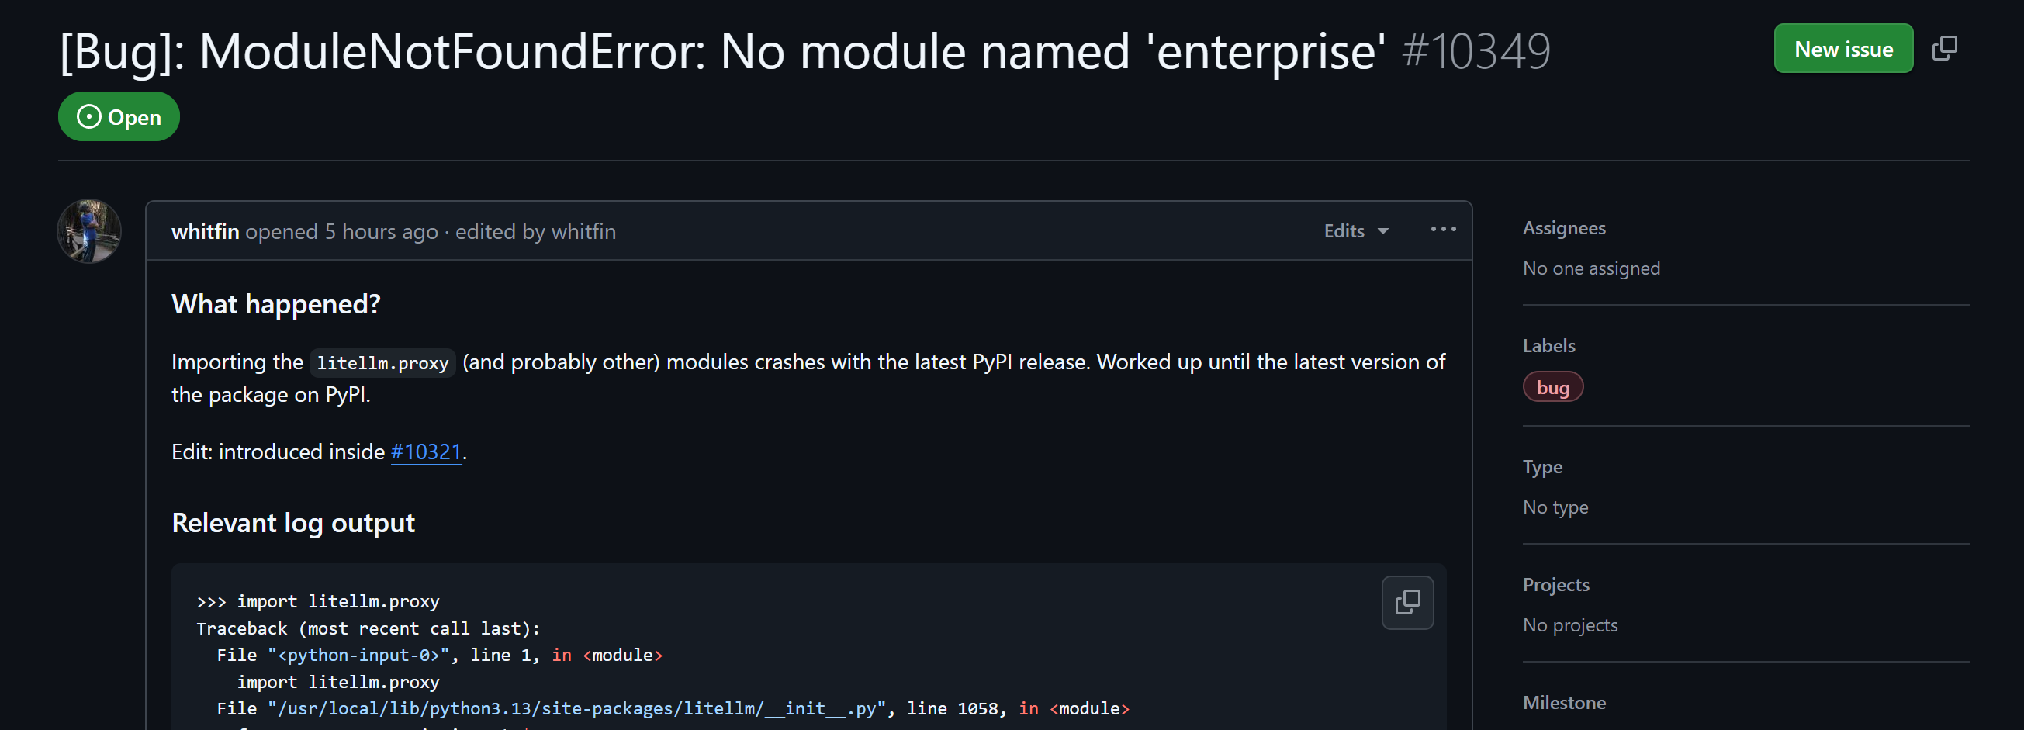Click the 'No one assigned' text
This screenshot has height=730, width=2024.
1591,268
